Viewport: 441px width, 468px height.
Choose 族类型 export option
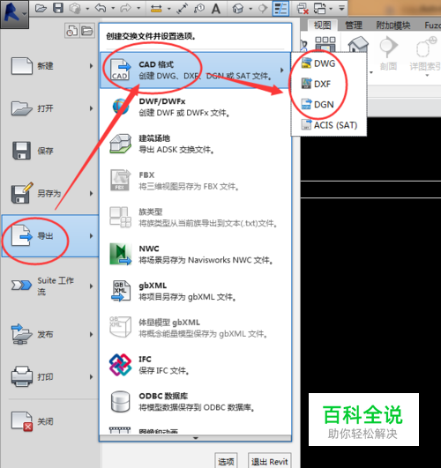click(x=195, y=218)
